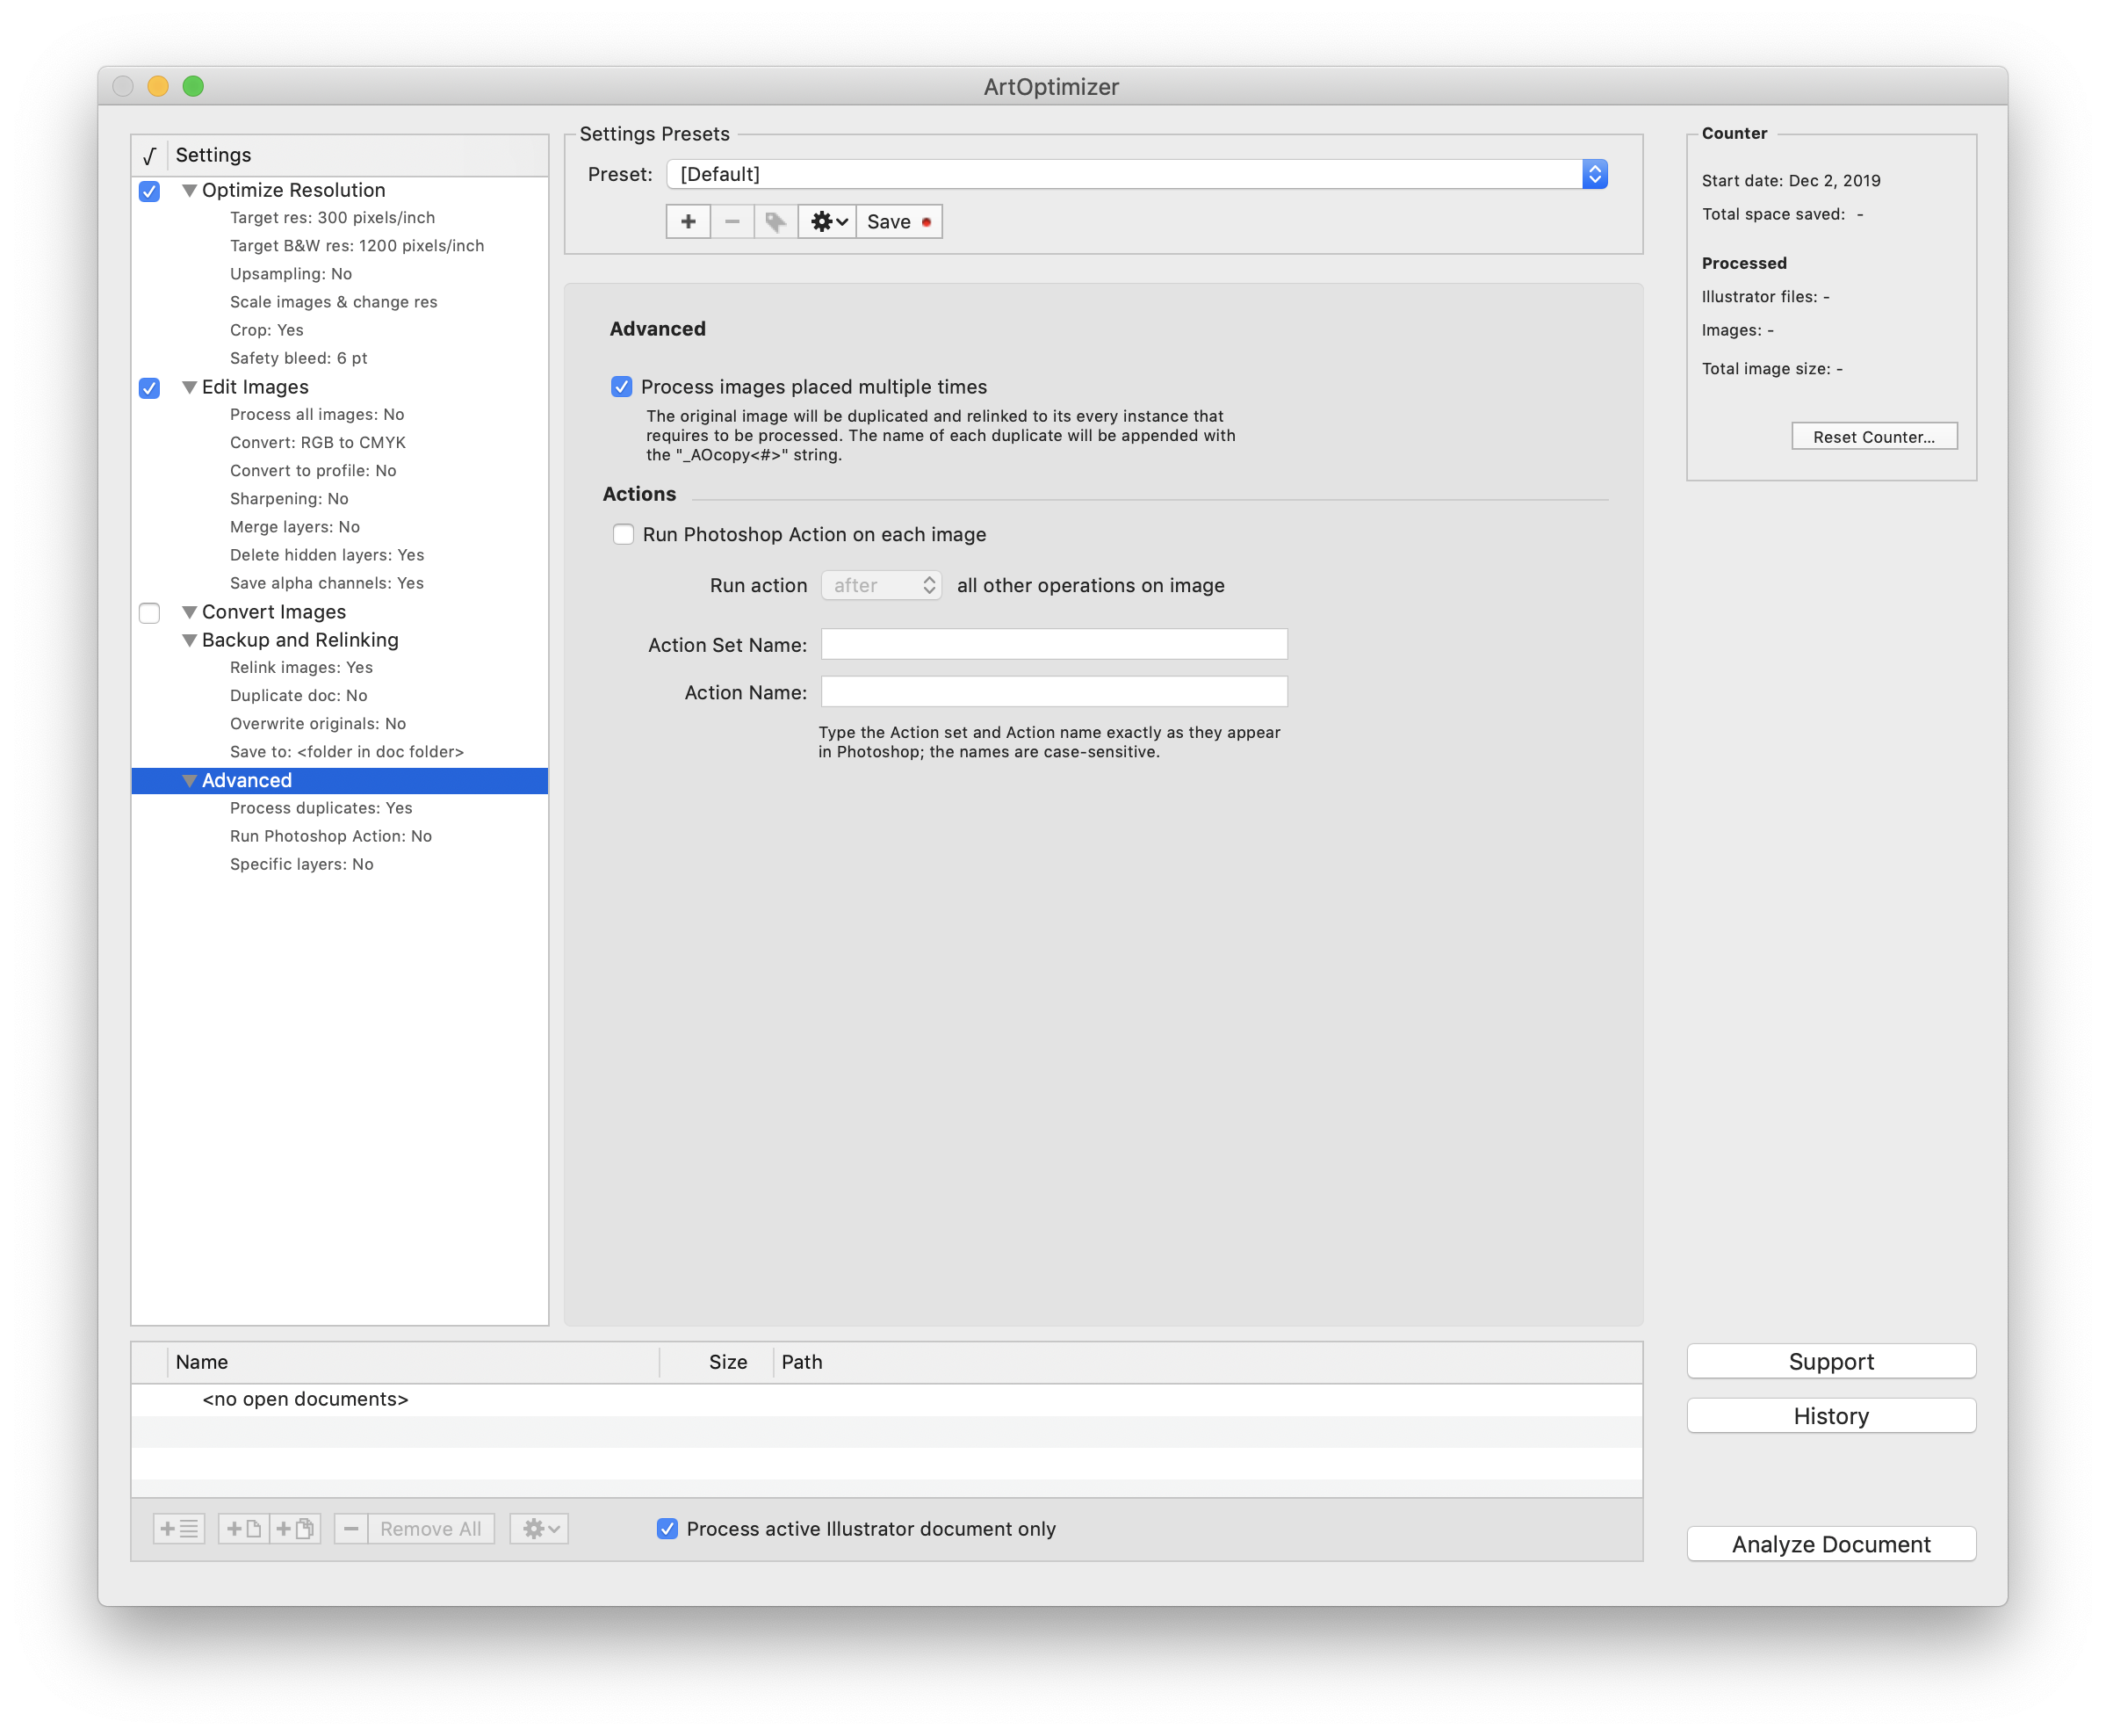Click the Reset Counter button

tap(1873, 437)
